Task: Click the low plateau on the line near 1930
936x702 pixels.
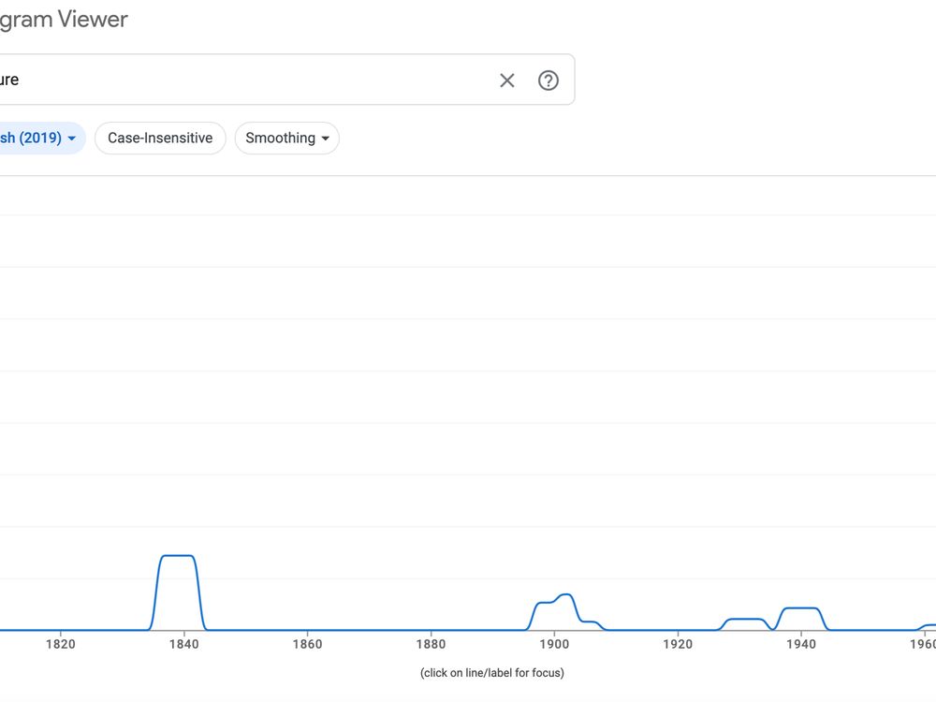Action: click(746, 619)
